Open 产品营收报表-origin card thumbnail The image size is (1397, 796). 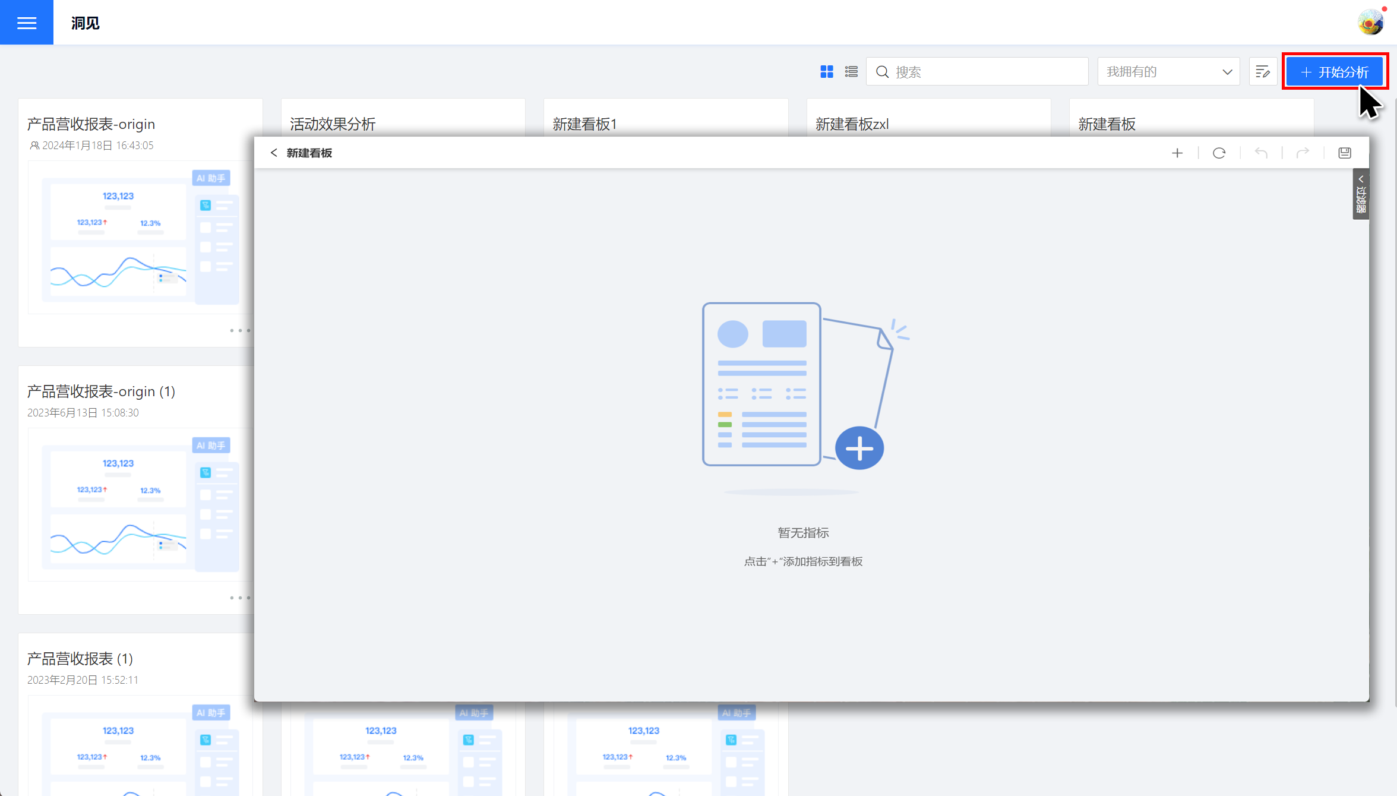[x=140, y=238]
